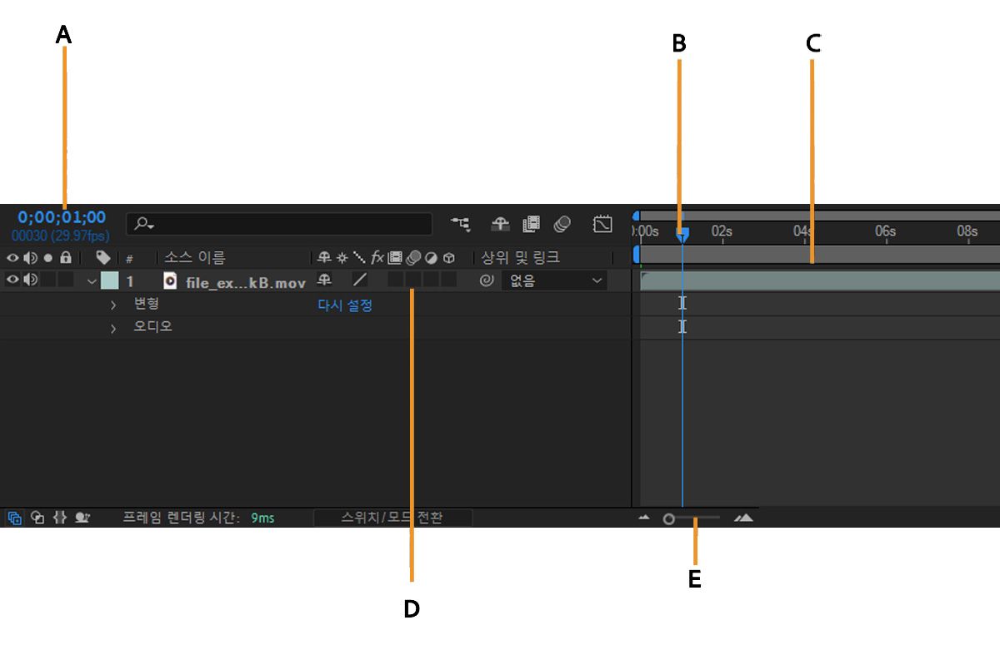Open the parent dropdown showing 없음

[x=554, y=280]
